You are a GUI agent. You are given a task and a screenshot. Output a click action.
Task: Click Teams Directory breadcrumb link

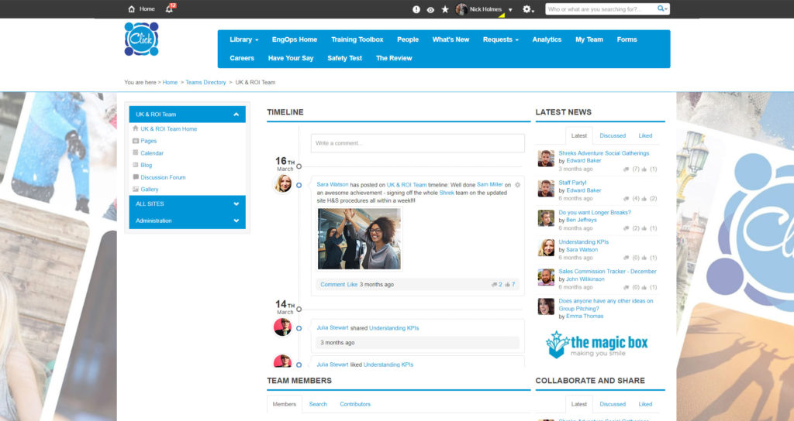[x=205, y=82]
